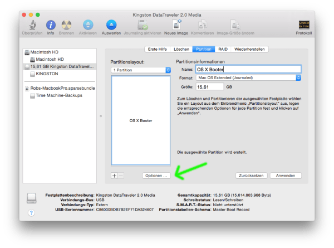The image size is (334, 248).
Task: Click the sidebar splitter handle dot
Action: 101,116
